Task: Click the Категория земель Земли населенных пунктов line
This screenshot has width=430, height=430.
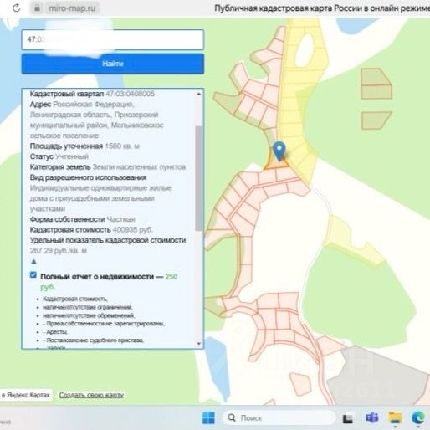Action: 108,167
